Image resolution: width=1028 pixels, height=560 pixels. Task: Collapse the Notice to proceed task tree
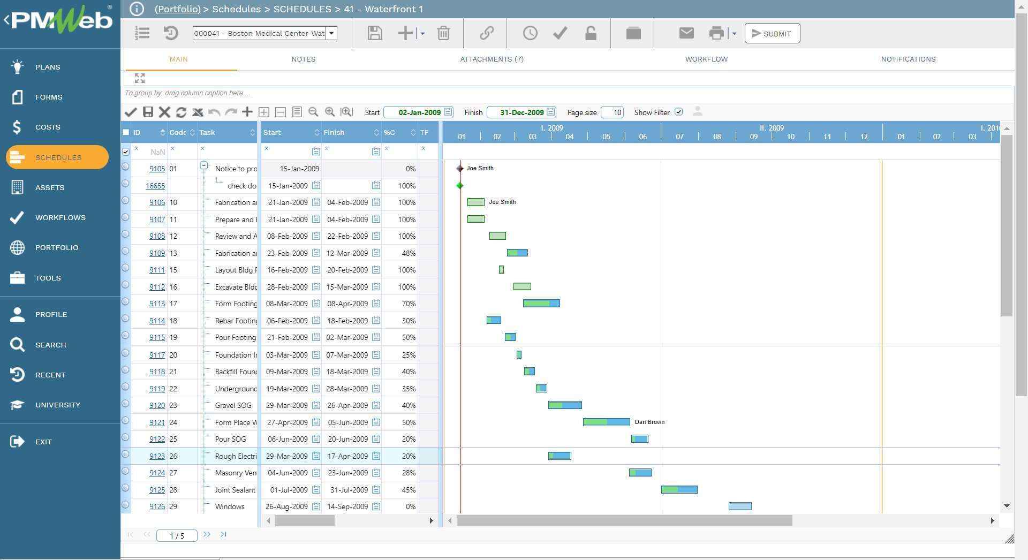coord(204,165)
